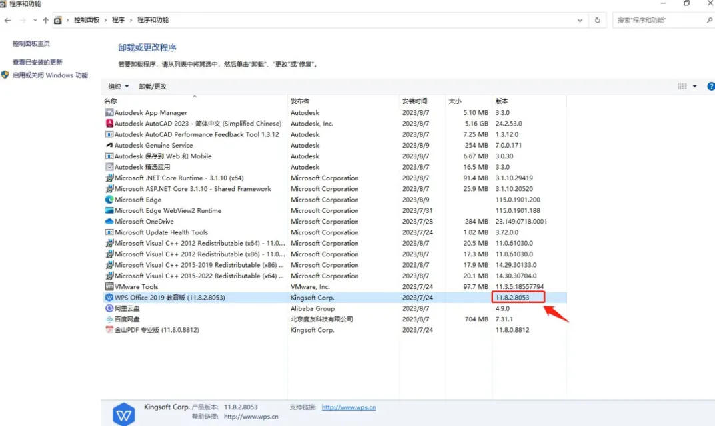The image size is (715, 426).
Task: Click the 百度网盘 icon
Action: tap(109, 319)
